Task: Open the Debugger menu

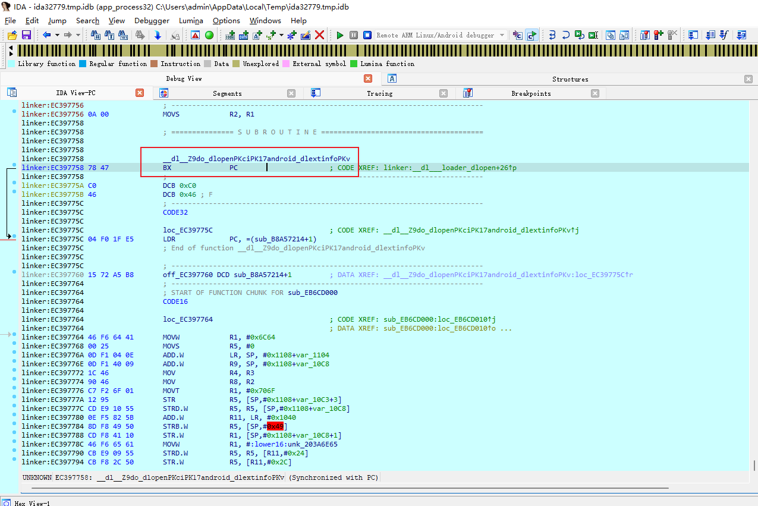Action: click(152, 21)
